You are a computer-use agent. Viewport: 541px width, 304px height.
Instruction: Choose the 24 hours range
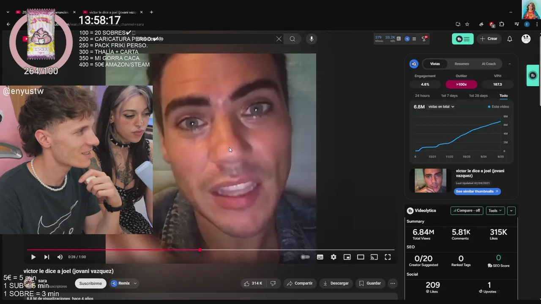pyautogui.click(x=422, y=95)
